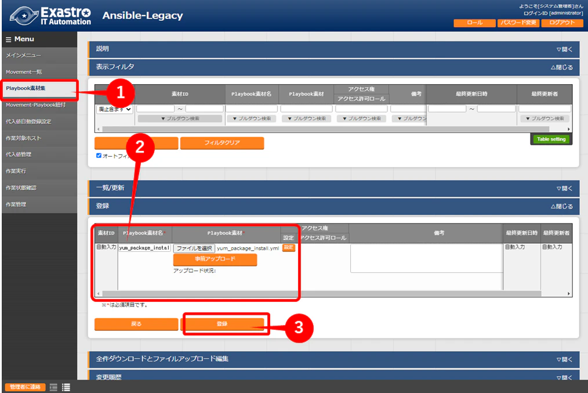Click the 管理者に連絡 button
Image resolution: width=588 pixels, height=393 pixels.
pyautogui.click(x=25, y=387)
